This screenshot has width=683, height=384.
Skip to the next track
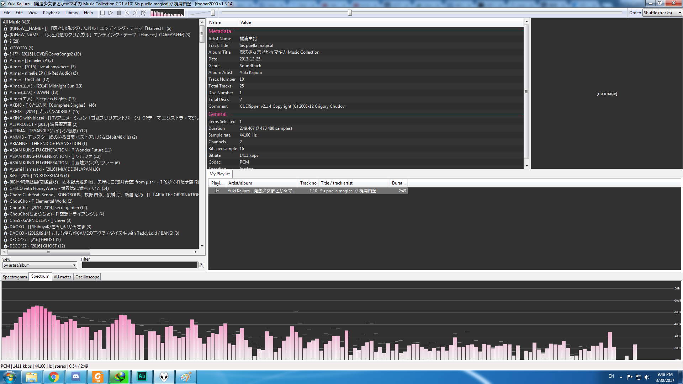tap(135, 13)
